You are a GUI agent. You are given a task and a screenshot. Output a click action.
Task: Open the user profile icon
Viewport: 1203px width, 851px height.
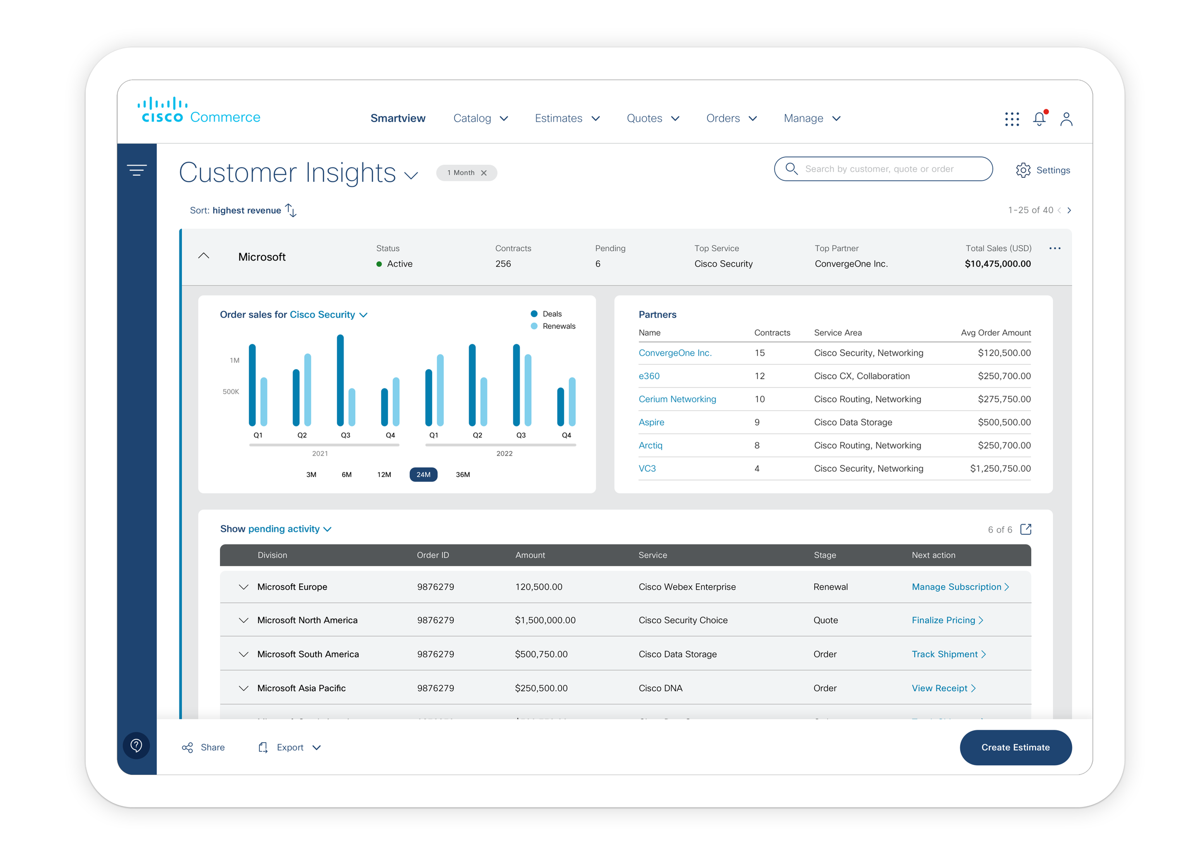tap(1066, 119)
